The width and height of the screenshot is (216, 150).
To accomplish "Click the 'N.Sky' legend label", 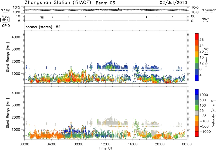I will pos(5,10).
